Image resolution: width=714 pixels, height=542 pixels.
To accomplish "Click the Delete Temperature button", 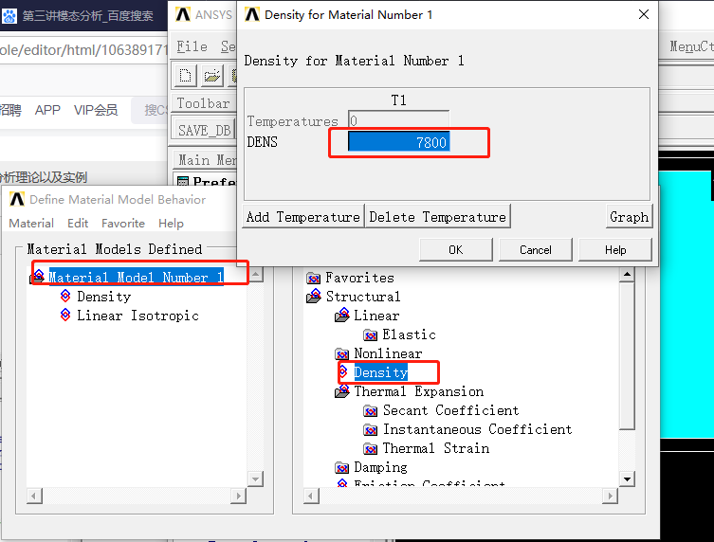I will pyautogui.click(x=438, y=217).
